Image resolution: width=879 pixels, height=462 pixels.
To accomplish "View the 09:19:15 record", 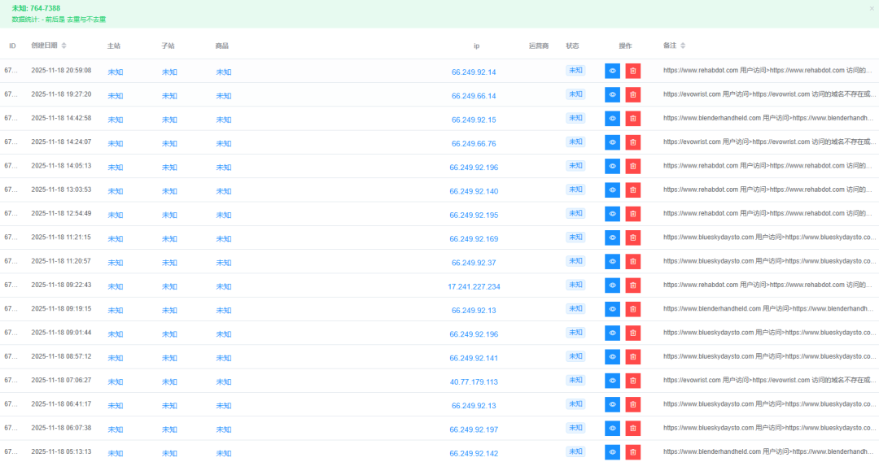I will [x=612, y=309].
